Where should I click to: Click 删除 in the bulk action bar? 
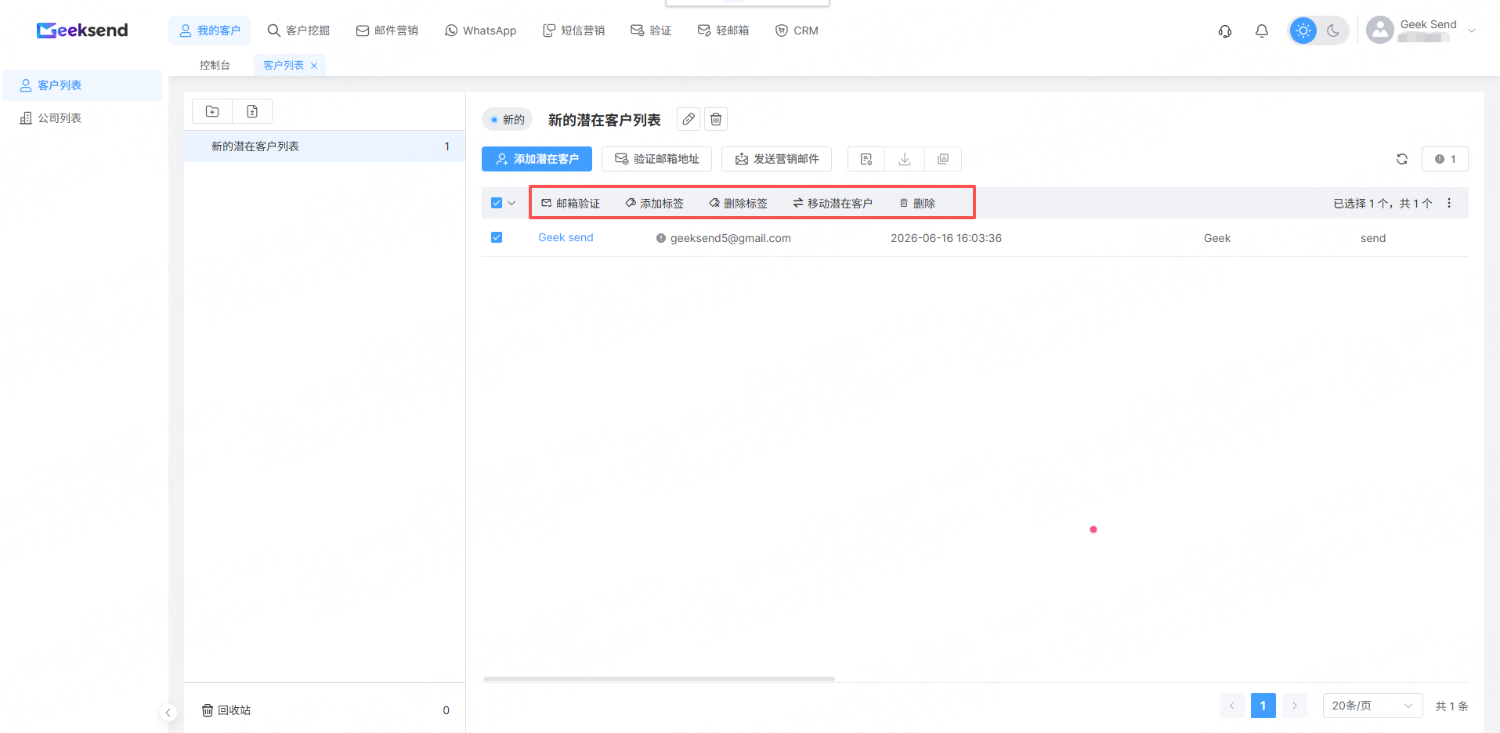917,203
